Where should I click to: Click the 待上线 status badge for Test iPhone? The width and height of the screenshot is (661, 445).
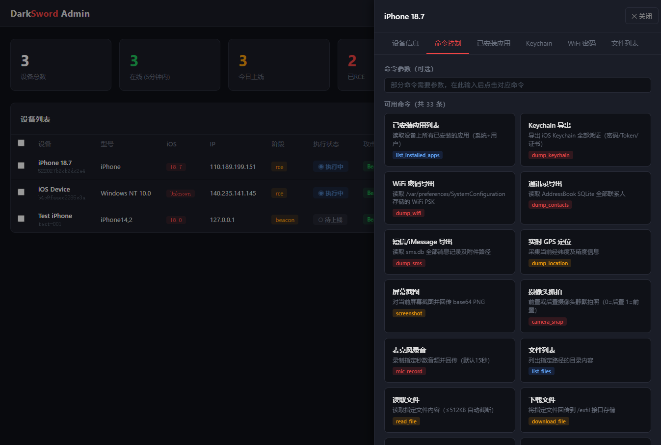pyautogui.click(x=330, y=220)
